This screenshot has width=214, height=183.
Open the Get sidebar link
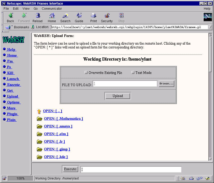(10, 91)
